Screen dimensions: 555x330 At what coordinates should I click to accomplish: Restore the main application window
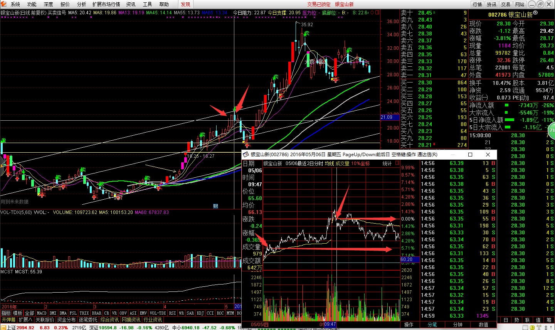pos(540,4)
